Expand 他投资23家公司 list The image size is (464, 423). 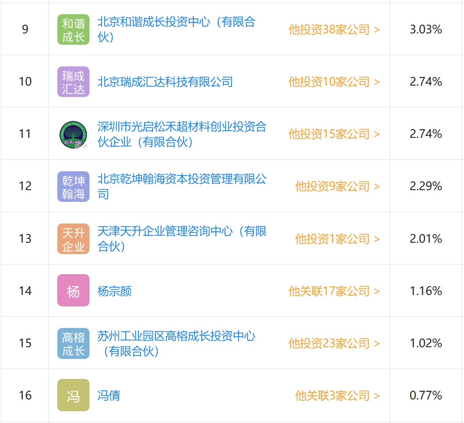pyautogui.click(x=334, y=343)
